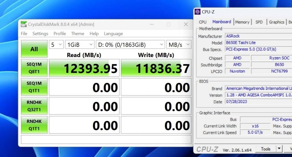Screen dimensions: 292x157
Task: Open the Language menu
Action: (x=113, y=34)
